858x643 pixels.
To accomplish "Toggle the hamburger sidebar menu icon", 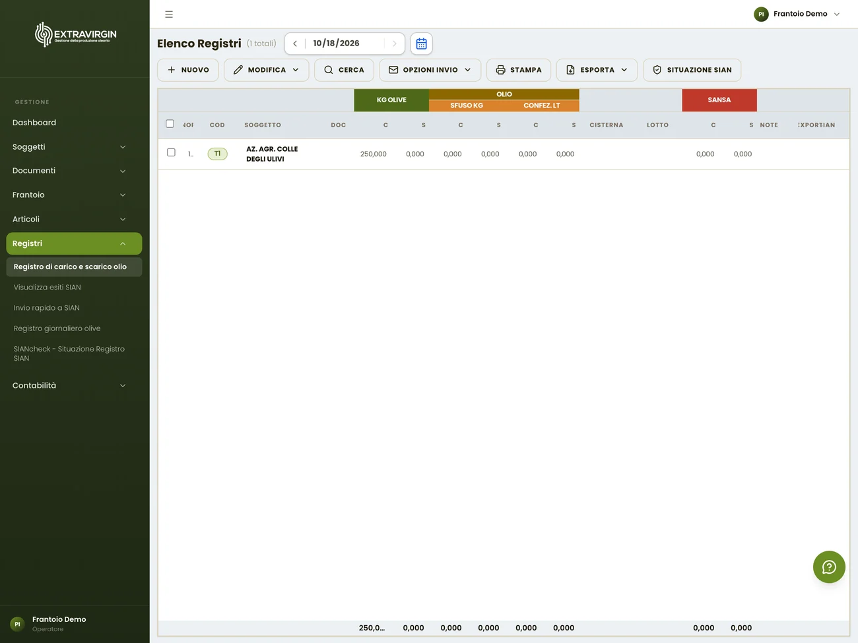I will pos(169,14).
